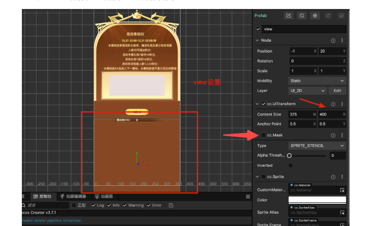Open the Type dropdown showing SPRITE_STENCIL
The width and height of the screenshot is (389, 226).
(317, 146)
